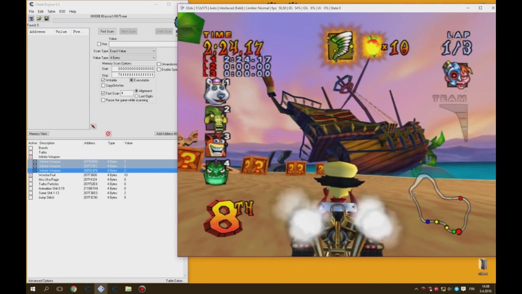Image resolution: width=522 pixels, height=294 pixels.
Task: Click the GSdx window title icon
Action: (x=182, y=8)
